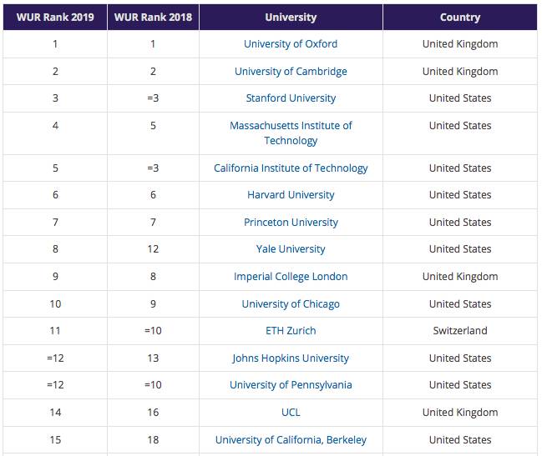Open Massachusetts Institute of Technology link

(x=291, y=133)
